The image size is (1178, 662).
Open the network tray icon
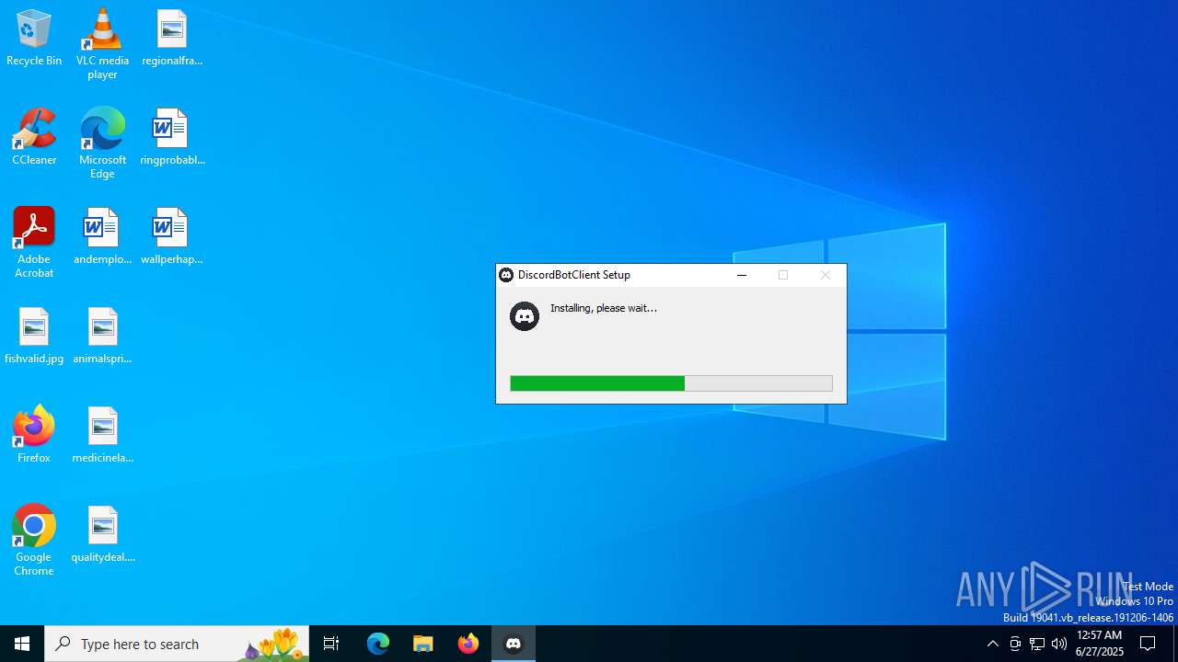coord(1037,644)
